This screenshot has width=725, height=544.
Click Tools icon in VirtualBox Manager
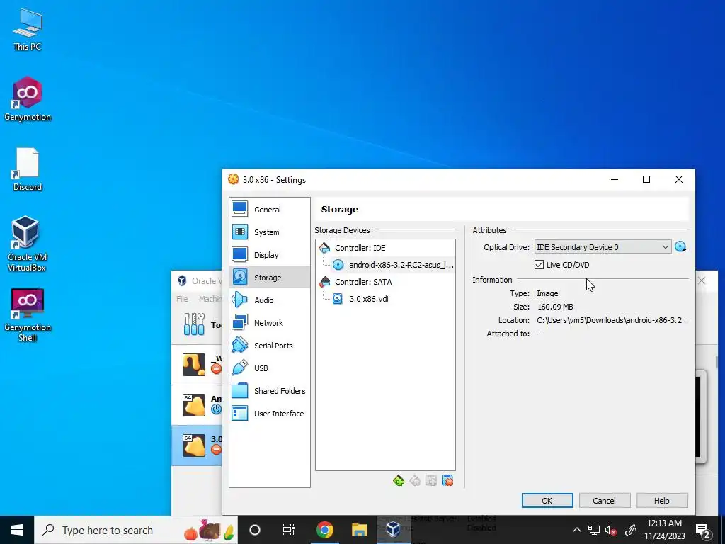point(194,324)
